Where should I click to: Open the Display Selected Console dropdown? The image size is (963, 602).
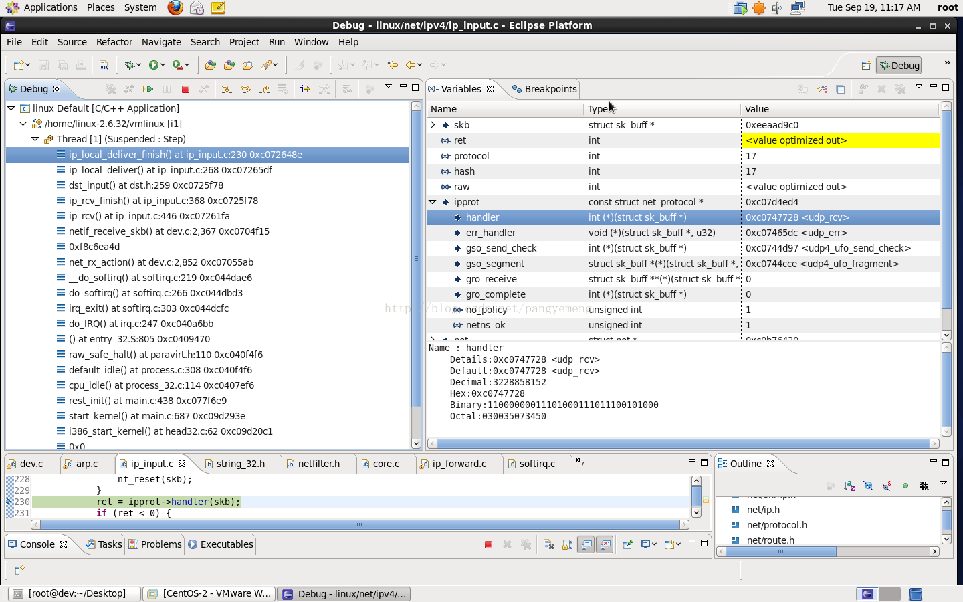[x=654, y=544]
